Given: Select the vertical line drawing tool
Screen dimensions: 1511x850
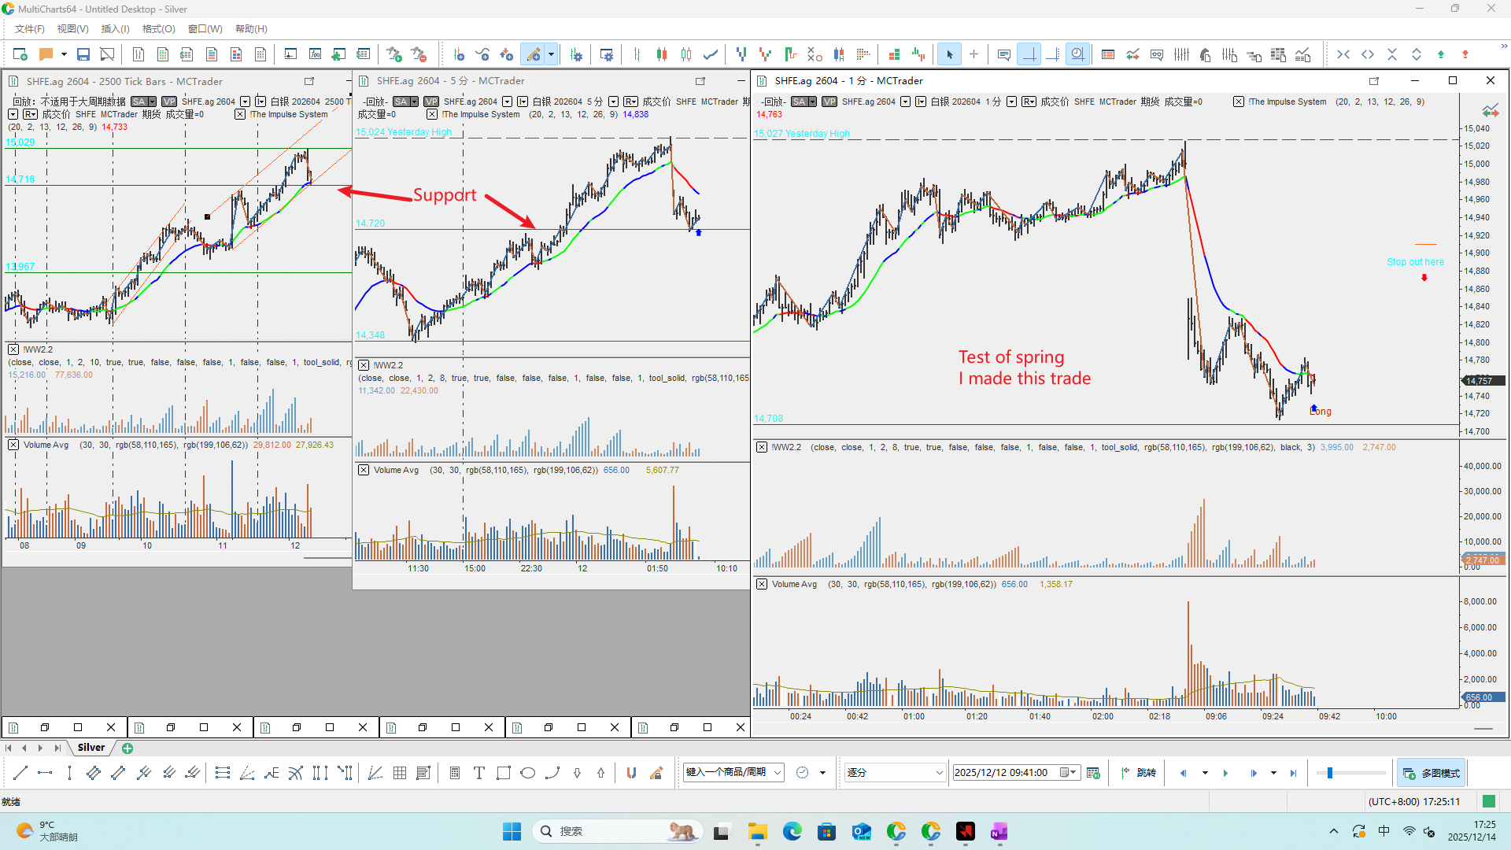Looking at the screenshot, I should (69, 773).
